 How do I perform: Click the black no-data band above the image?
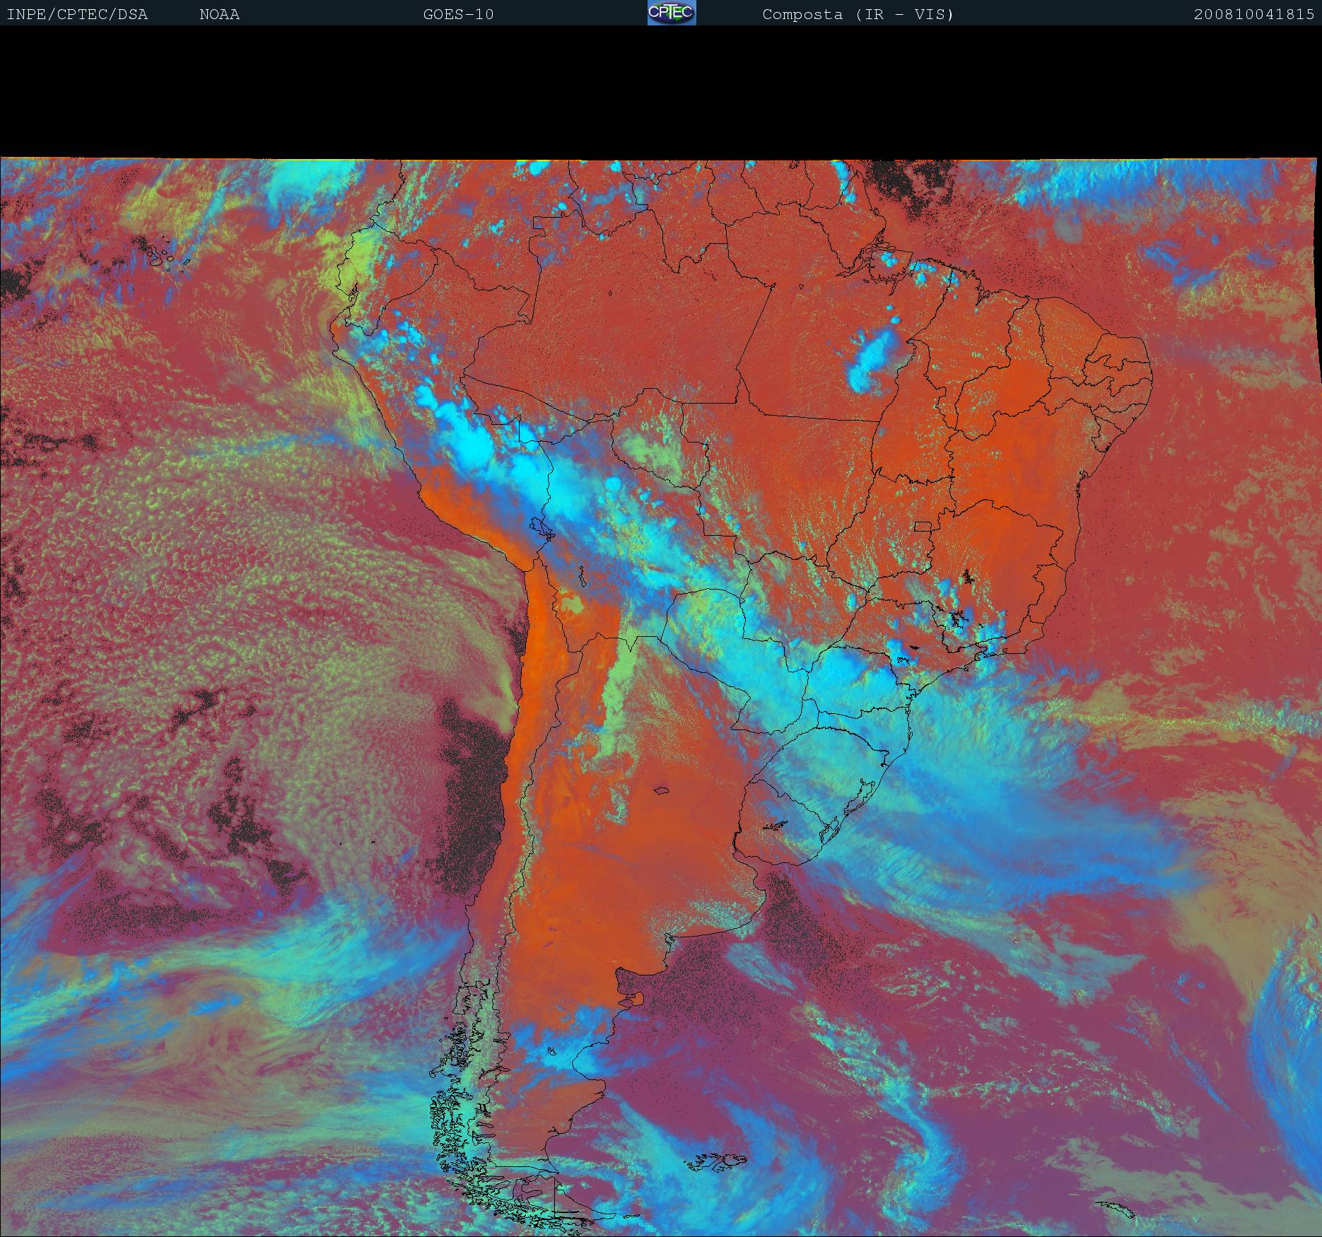(x=661, y=92)
